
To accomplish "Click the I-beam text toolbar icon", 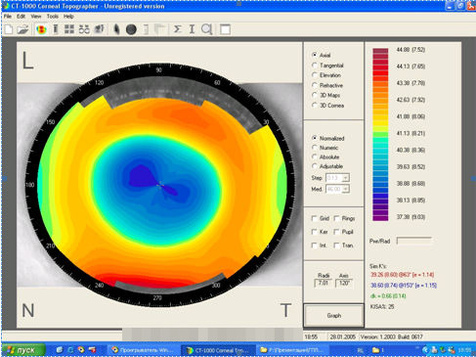I will [x=192, y=29].
